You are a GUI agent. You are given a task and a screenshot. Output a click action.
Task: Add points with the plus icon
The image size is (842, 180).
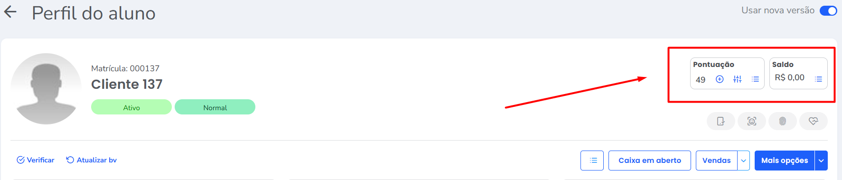coord(720,79)
